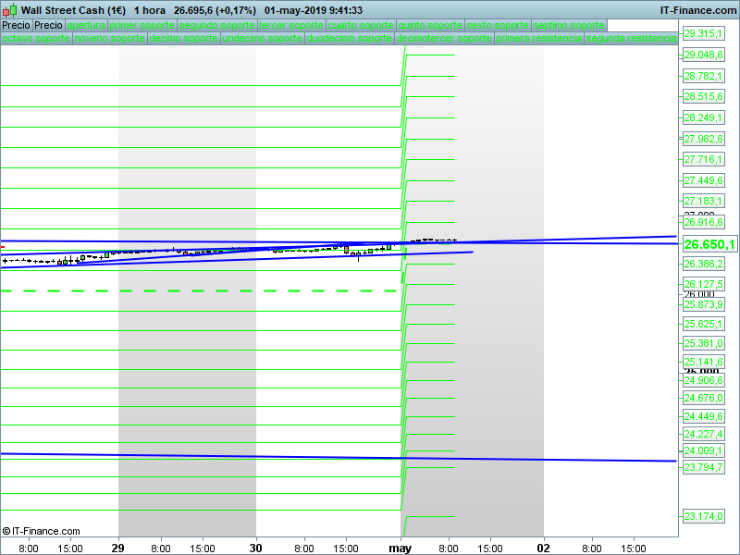
Task: Click the 26.695,6 (+0,17%) price quote
Action: [215, 10]
